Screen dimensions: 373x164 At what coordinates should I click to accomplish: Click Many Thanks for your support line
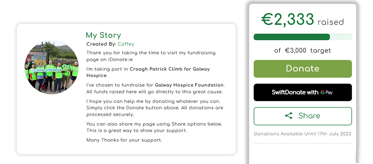124,140
